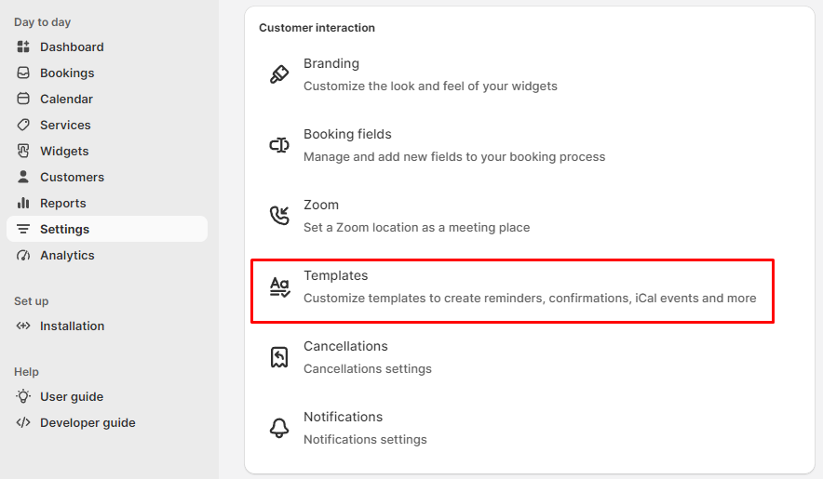
Task: Click the Customers person icon
Action: pyautogui.click(x=23, y=177)
